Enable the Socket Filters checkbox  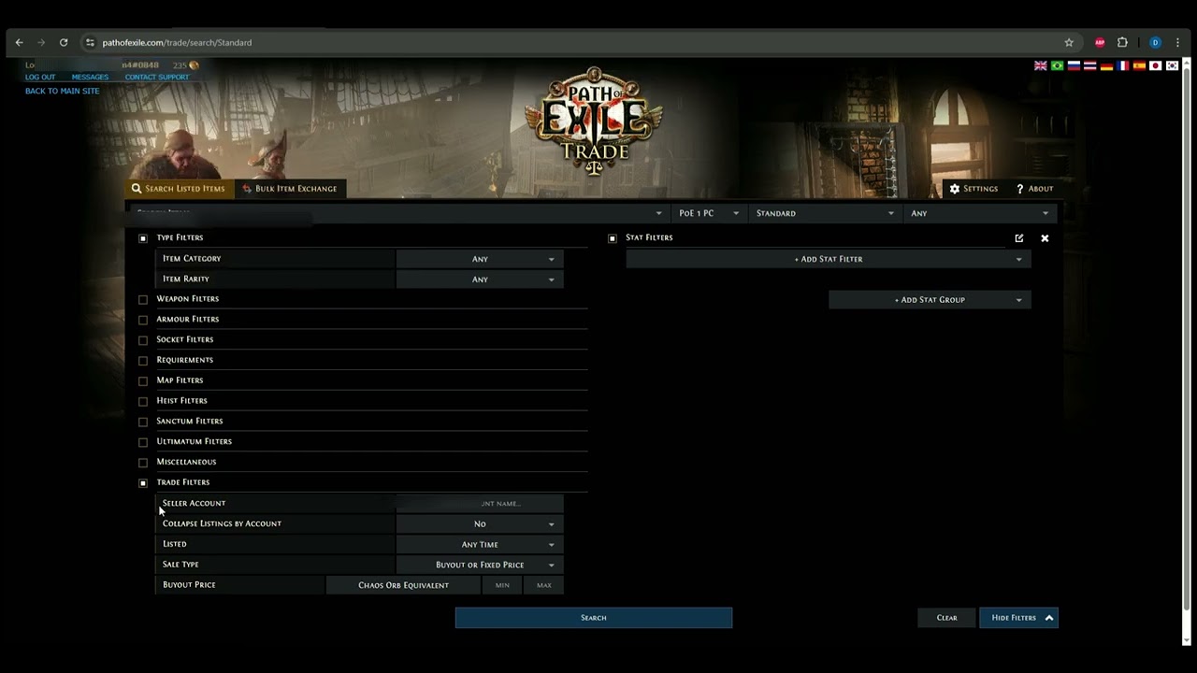point(143,340)
